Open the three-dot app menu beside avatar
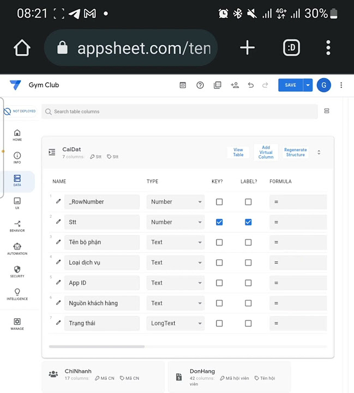 [x=341, y=85]
